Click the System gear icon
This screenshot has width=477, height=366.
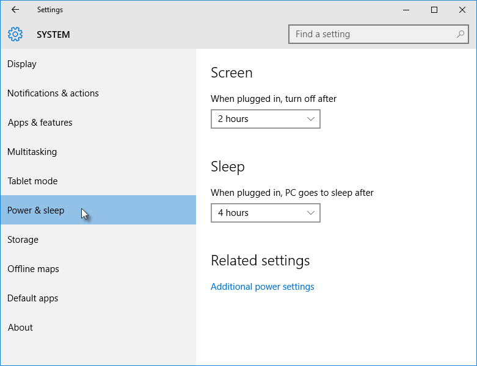pos(15,34)
